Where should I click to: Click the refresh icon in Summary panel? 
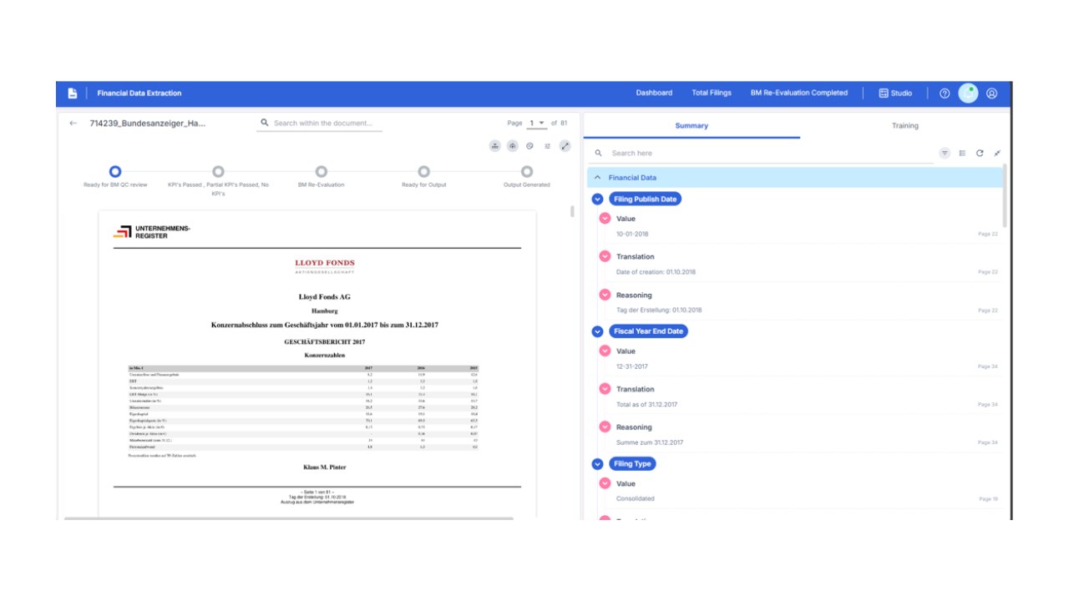click(980, 154)
